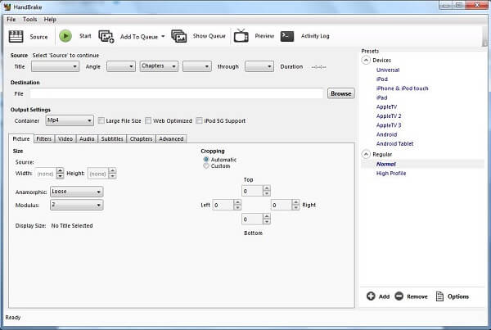Toggle Web Optimized checkbox
Image resolution: width=491 pixels, height=330 pixels.
tap(148, 120)
